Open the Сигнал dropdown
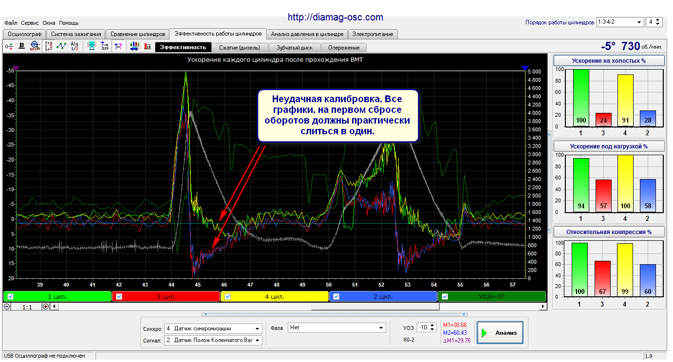 [213, 340]
